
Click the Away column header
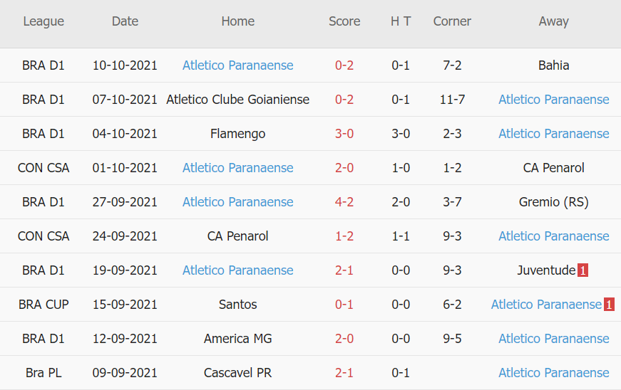553,21
